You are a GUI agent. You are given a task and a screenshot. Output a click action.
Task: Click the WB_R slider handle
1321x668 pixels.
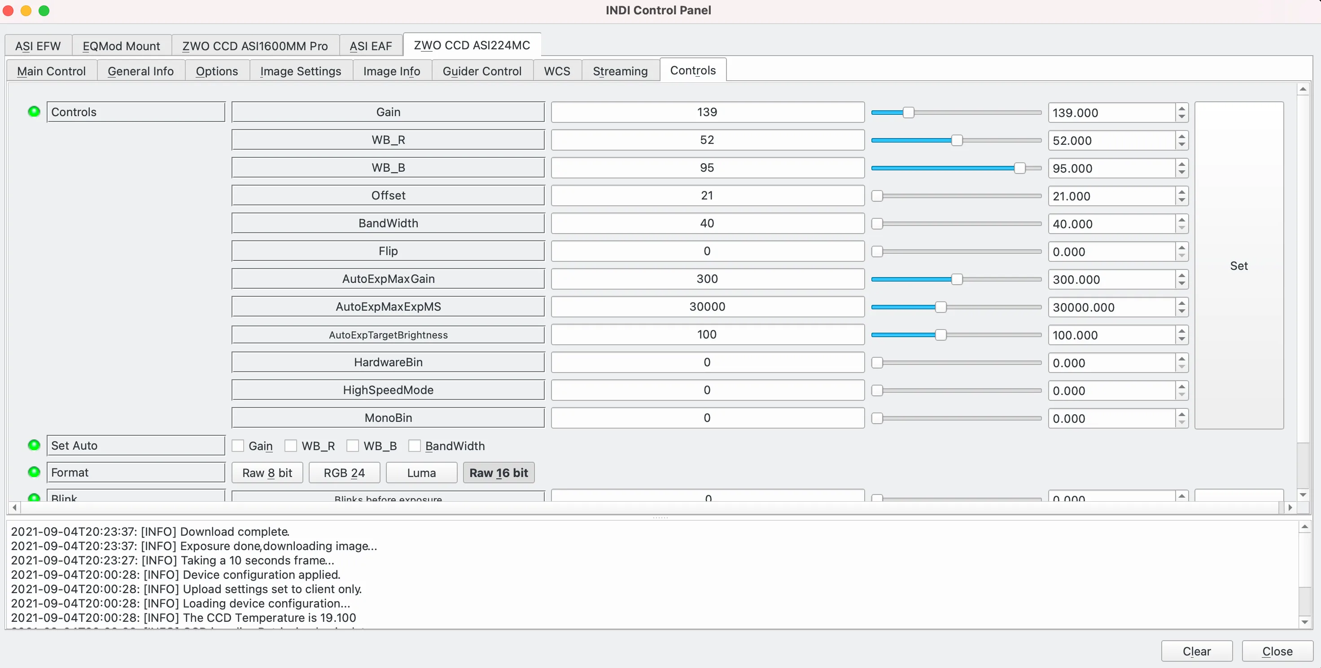coord(957,140)
